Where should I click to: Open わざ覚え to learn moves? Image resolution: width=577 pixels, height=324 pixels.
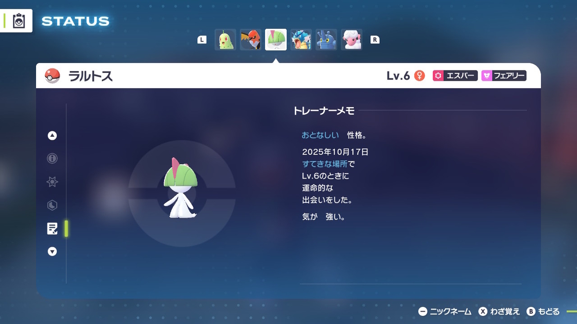tap(502, 311)
